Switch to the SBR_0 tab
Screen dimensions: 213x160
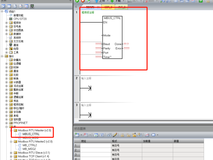point(108,7)
